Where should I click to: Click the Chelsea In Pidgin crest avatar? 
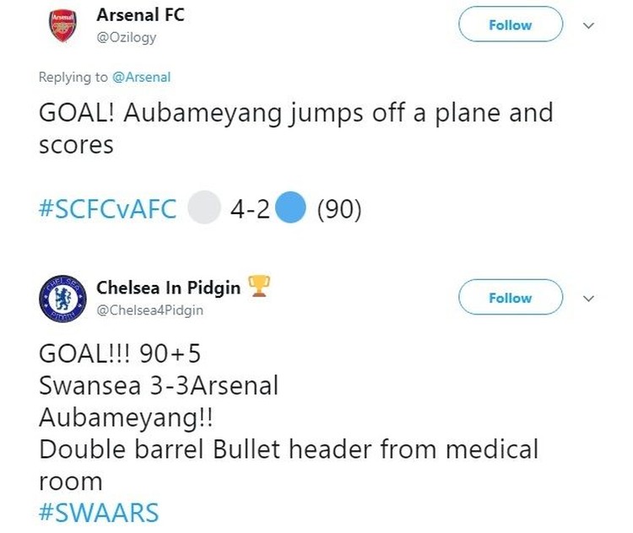pyautogui.click(x=62, y=299)
